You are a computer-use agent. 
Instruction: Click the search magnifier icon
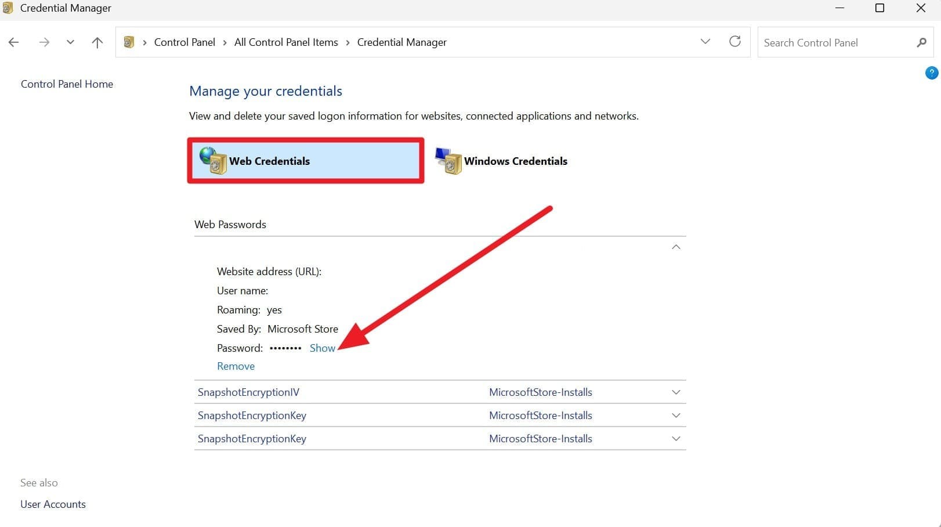(921, 42)
